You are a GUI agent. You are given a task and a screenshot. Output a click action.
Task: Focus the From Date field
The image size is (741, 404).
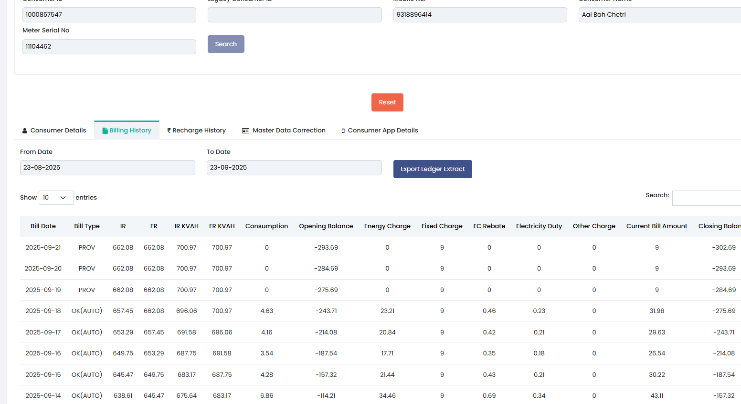coord(107,168)
